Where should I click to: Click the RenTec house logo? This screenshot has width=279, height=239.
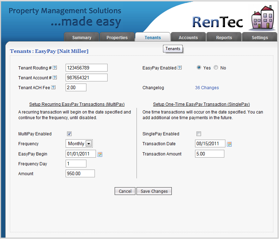coord(263,18)
